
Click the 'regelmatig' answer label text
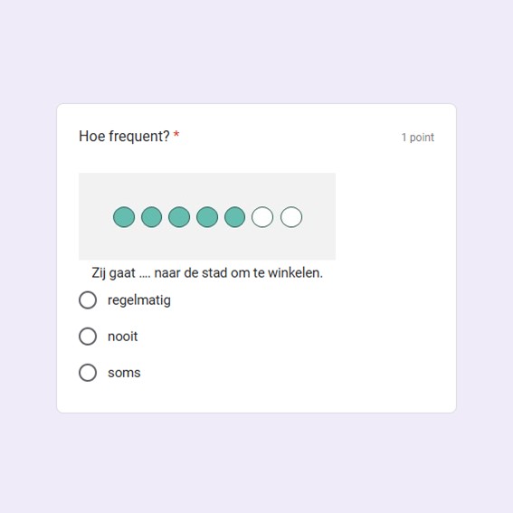coord(139,300)
